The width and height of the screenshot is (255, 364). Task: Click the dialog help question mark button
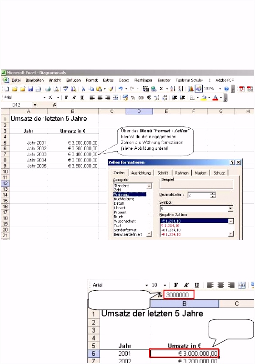click(233, 162)
